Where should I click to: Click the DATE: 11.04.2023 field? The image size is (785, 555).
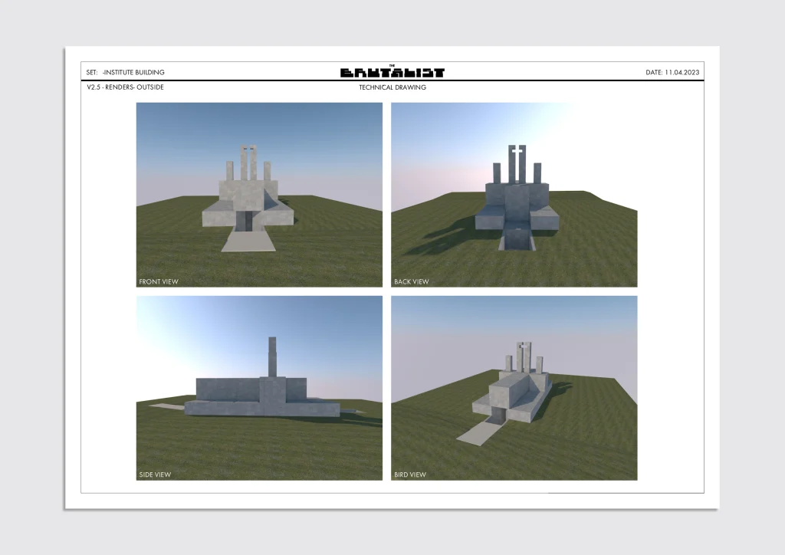tap(675, 71)
